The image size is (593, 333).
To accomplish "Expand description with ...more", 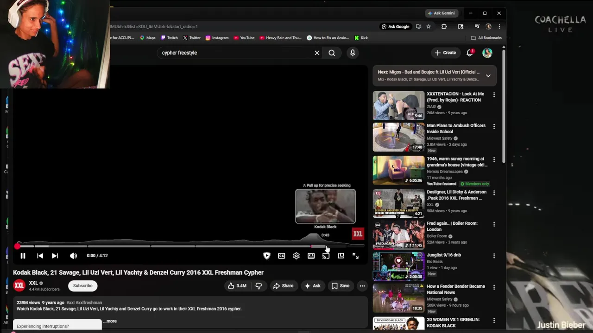I will coord(110,321).
